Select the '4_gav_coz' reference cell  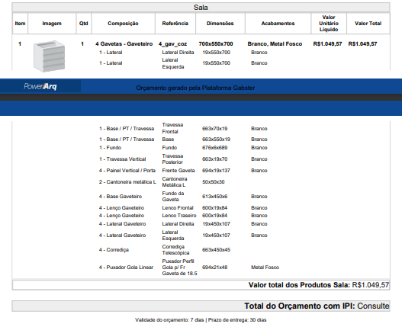pos(172,44)
